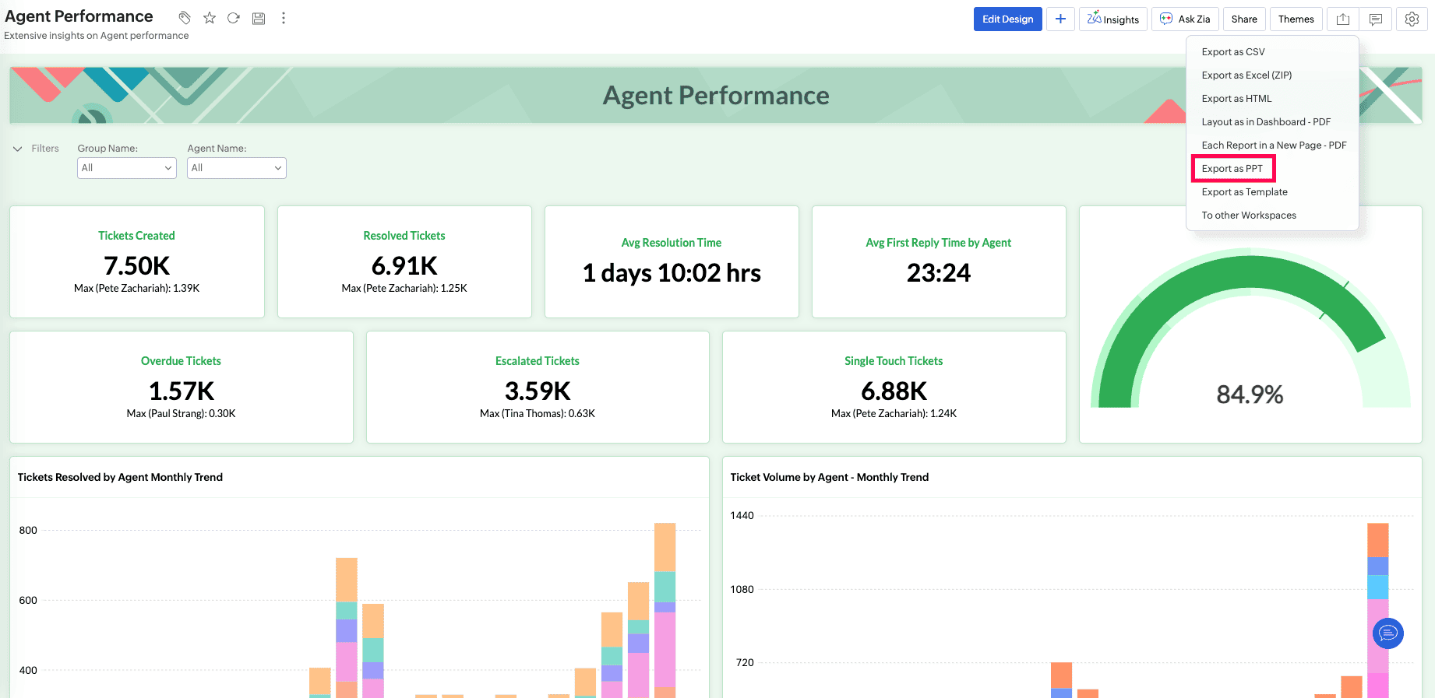Click the tag icon beside dashboard title
1435x698 pixels.
click(185, 18)
